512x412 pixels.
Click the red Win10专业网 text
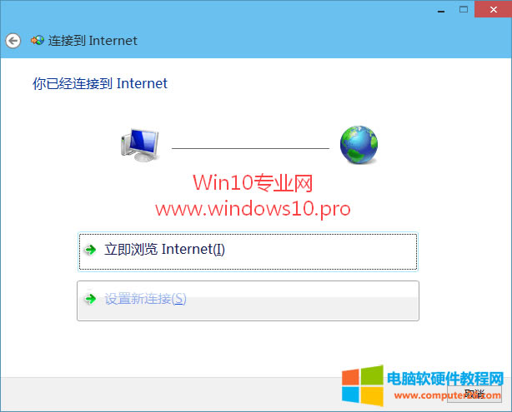253,182
